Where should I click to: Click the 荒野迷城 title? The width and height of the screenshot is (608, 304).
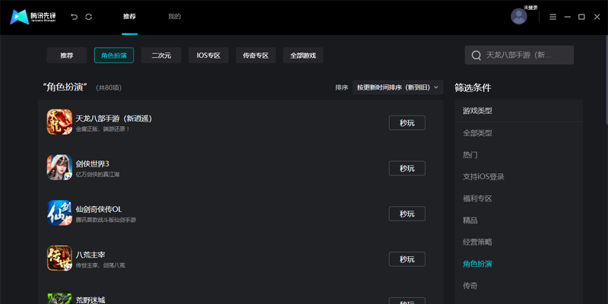90,300
